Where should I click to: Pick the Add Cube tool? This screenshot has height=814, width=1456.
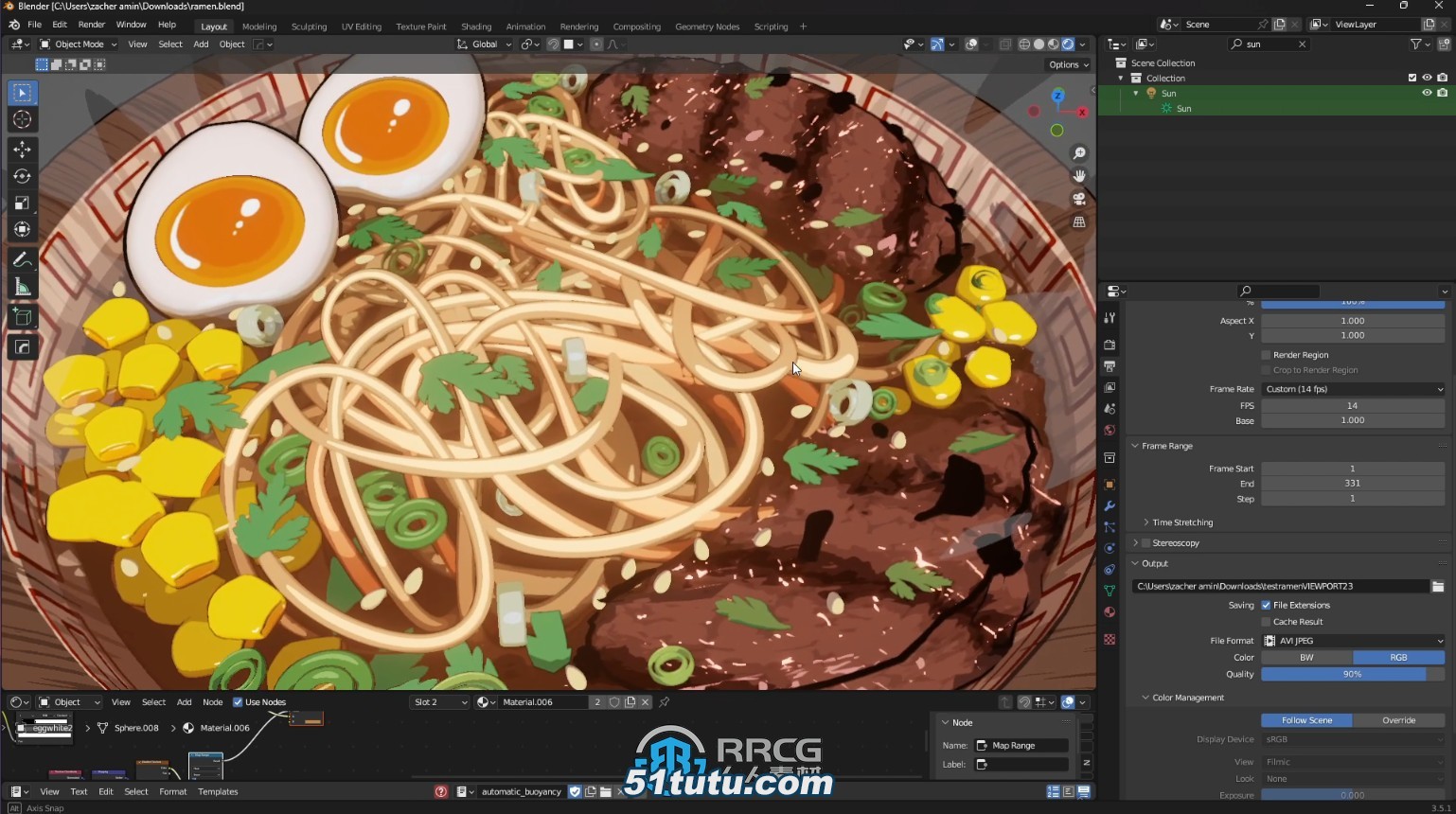click(23, 317)
